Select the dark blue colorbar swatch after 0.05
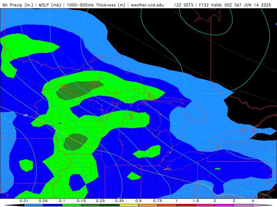Viewport: 277px width, 207px height. pos(53,205)
